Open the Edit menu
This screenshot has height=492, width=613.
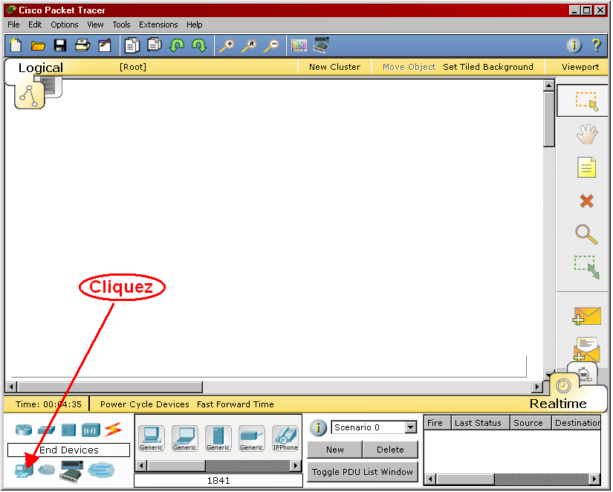35,25
